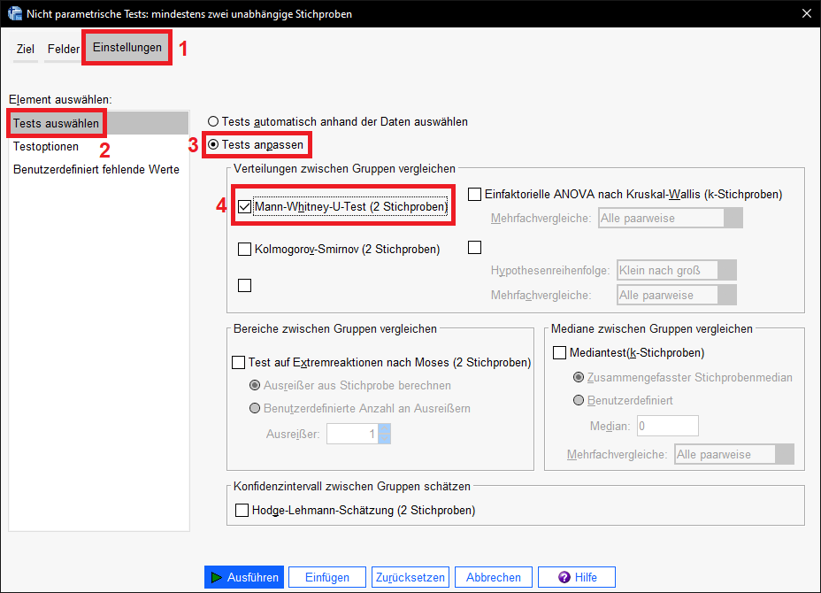821x593 pixels.
Task: Click the Ausführen button with play icon
Action: (x=243, y=577)
